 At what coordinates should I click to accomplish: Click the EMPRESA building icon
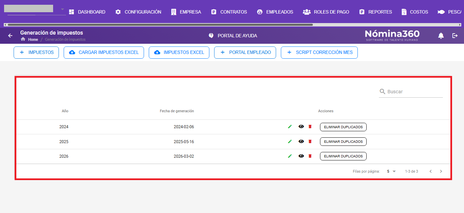point(174,12)
